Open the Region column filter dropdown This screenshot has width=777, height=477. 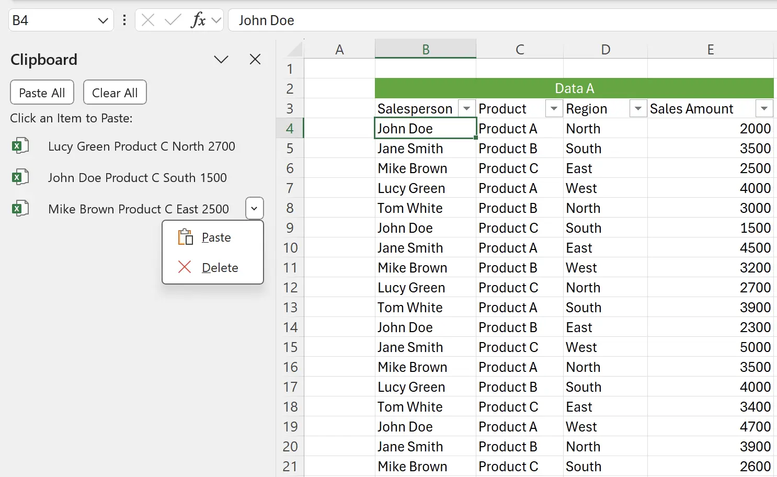tap(638, 108)
